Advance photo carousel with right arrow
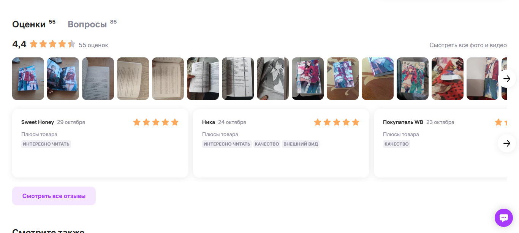This screenshot has height=233, width=519. [x=507, y=79]
